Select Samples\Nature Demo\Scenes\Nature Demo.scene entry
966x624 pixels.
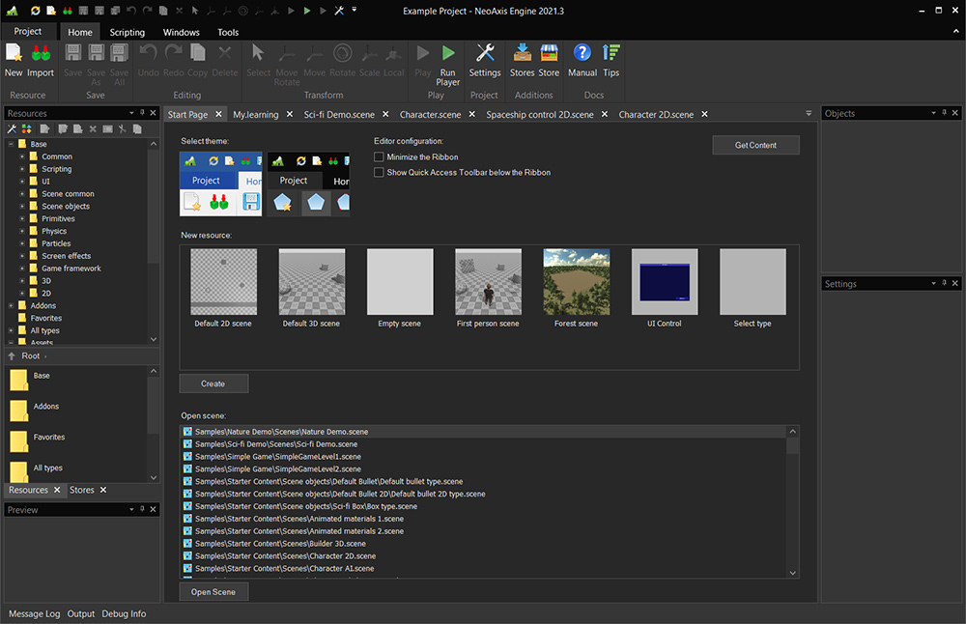point(484,432)
